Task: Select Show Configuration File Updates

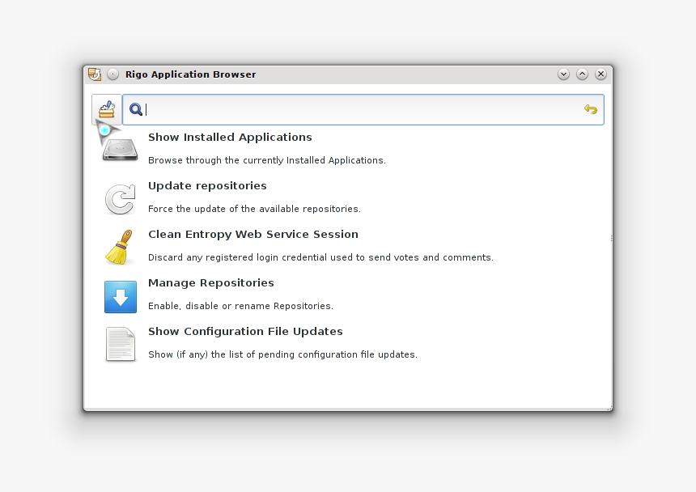Action: click(245, 332)
